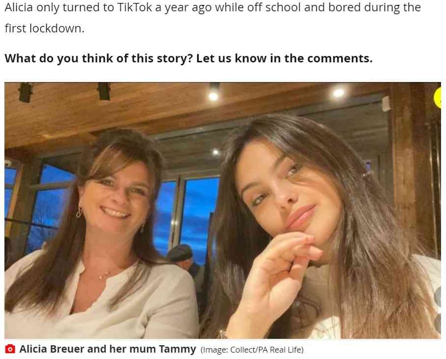Click the paragraph beginning 'Alicia only turned to TikTok'
Image resolution: width=446 pixels, height=359 pixels.
click(x=213, y=18)
